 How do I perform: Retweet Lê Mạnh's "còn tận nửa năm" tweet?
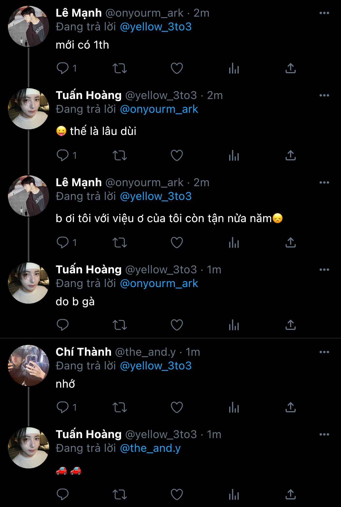(120, 242)
